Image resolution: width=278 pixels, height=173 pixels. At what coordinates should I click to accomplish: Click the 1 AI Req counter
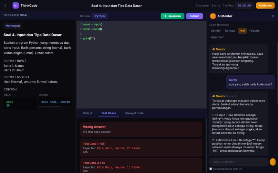[228, 6]
